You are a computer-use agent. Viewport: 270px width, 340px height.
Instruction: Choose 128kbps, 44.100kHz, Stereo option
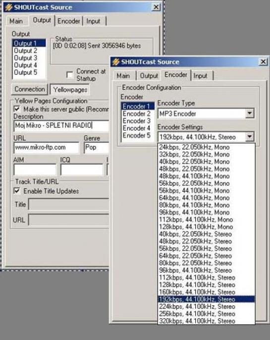click(x=206, y=284)
